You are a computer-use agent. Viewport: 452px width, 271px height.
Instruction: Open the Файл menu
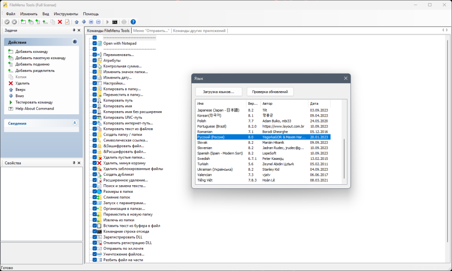tap(11, 14)
